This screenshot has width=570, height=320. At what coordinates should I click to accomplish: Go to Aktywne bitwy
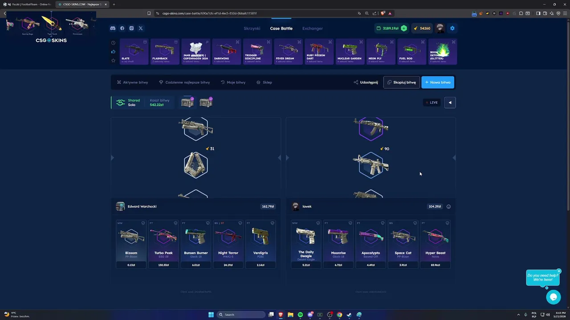pyautogui.click(x=132, y=82)
